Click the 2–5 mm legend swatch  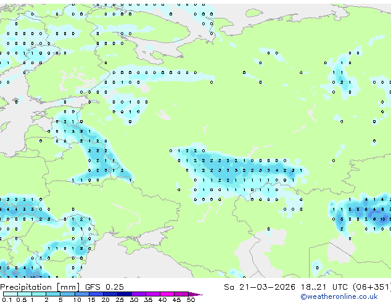53,294
